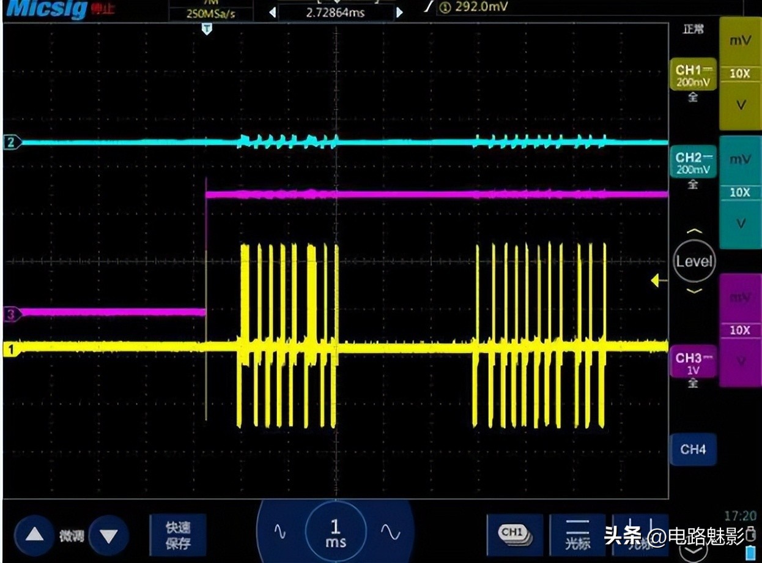762x563 pixels.
Task: Tap the trigger position T marker
Action: 207,29
